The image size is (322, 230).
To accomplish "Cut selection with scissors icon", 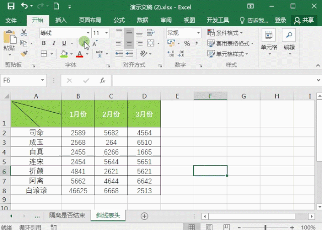I will click(24, 32).
